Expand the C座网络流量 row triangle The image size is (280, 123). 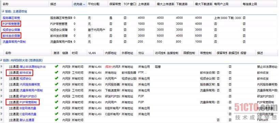click(x=1, y=114)
